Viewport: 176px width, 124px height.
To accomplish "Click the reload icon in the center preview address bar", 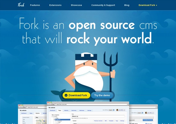I will pyautogui.click(x=127, y=104).
